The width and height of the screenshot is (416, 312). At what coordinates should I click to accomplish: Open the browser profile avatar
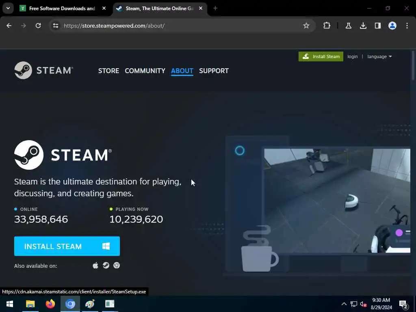click(x=392, y=26)
